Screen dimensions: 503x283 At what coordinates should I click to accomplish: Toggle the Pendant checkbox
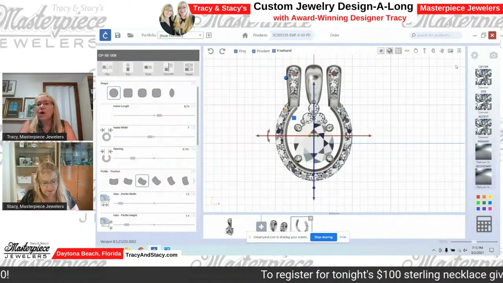coord(254,51)
